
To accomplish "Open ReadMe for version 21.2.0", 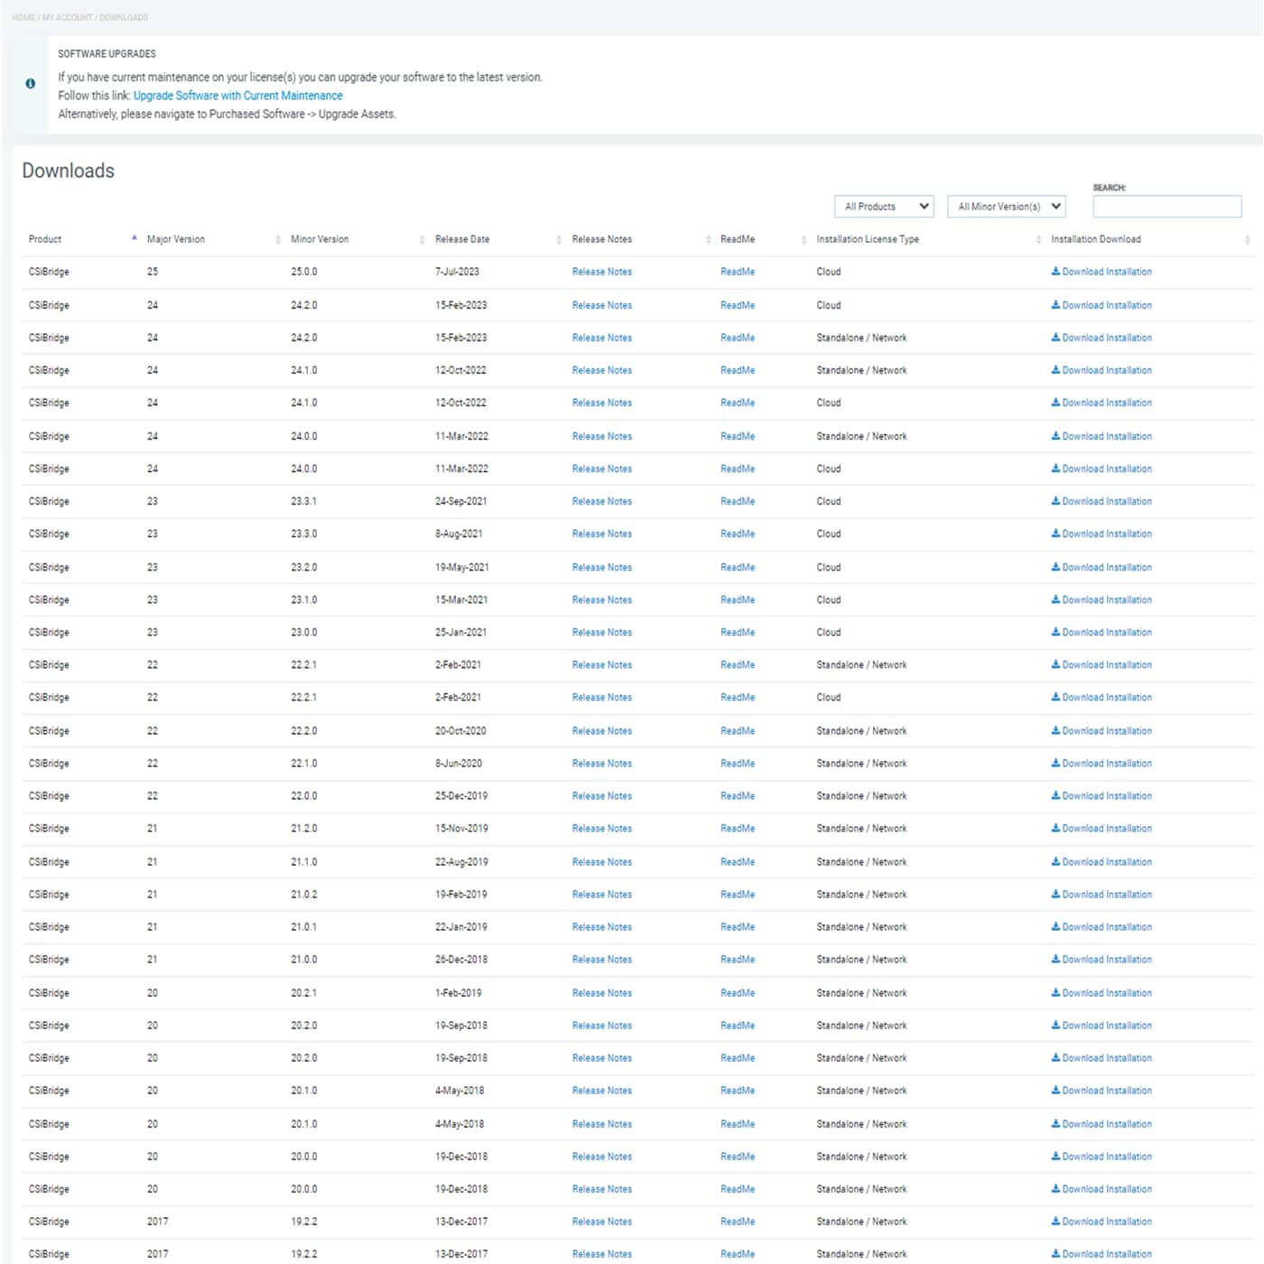I will pos(738,827).
